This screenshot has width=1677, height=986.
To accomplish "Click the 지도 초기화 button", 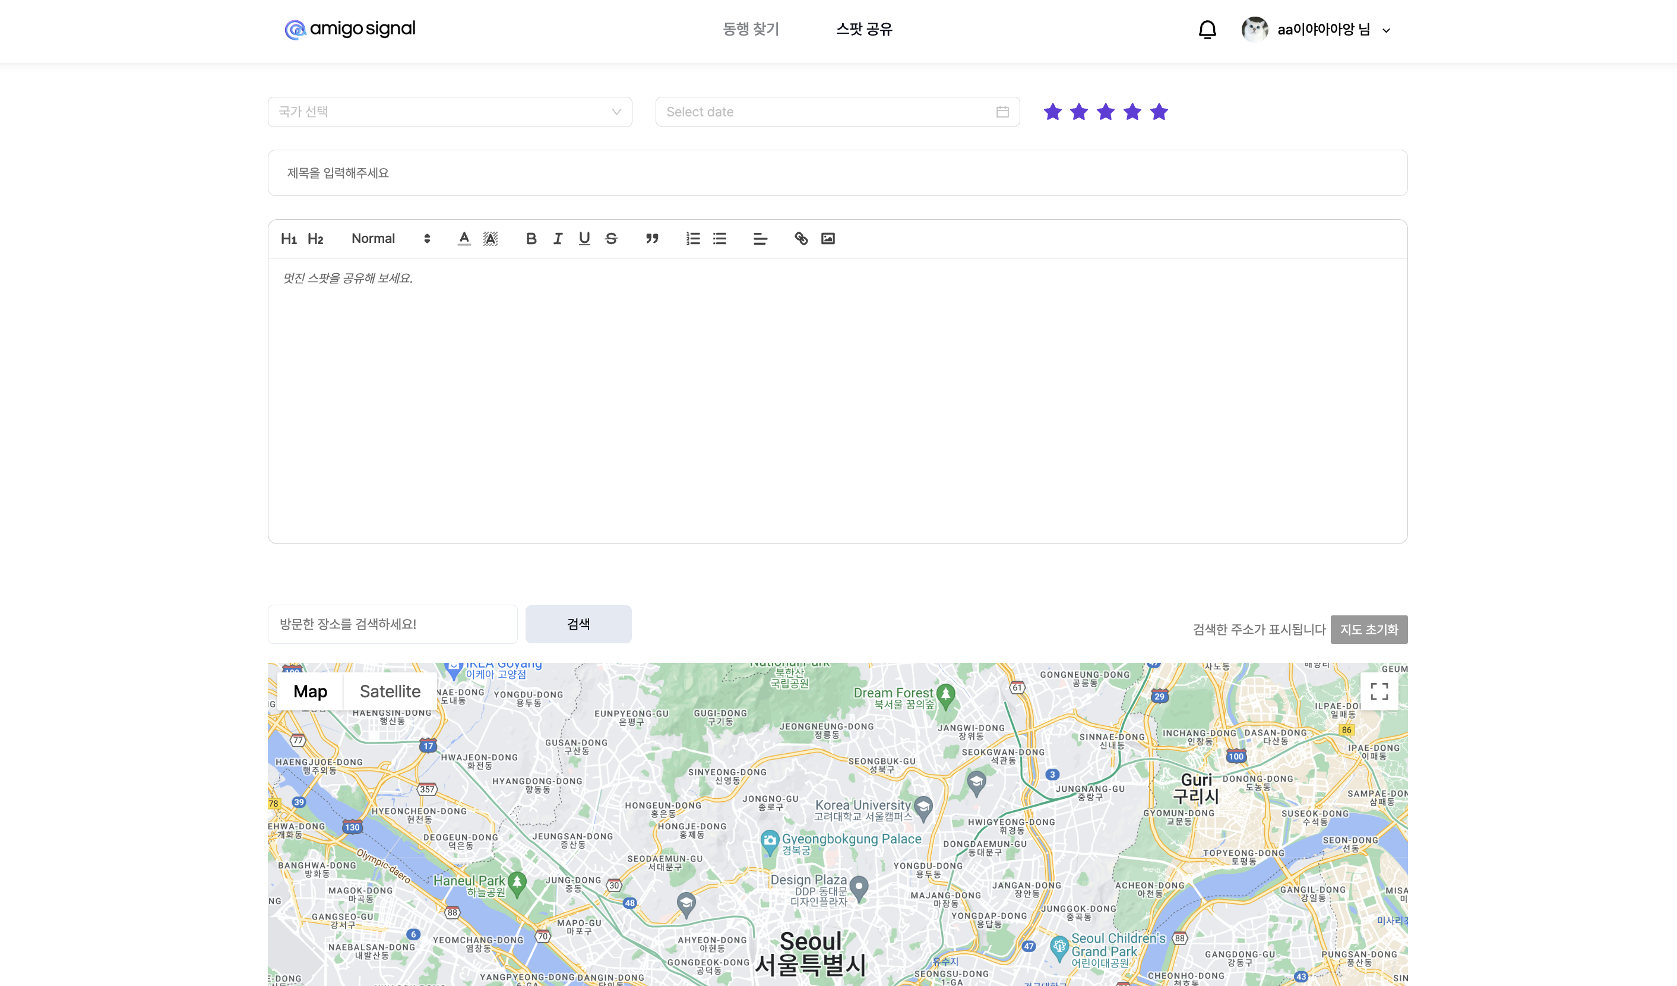I will pos(1368,629).
